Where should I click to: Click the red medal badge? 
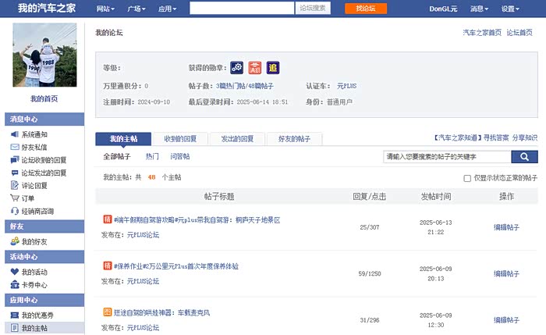255,68
